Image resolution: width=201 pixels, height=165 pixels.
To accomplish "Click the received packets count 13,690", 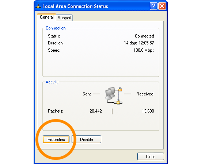I will (148, 111).
